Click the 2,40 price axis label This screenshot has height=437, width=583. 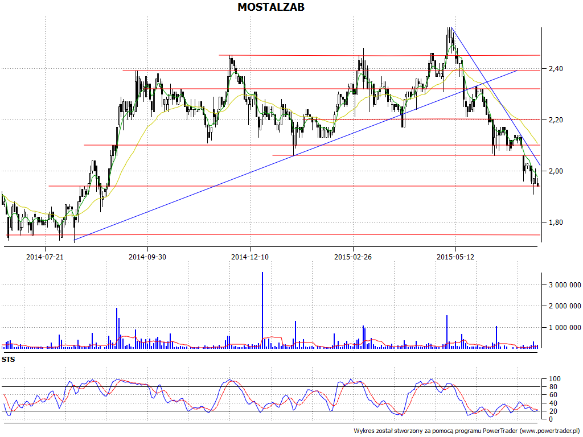point(556,68)
